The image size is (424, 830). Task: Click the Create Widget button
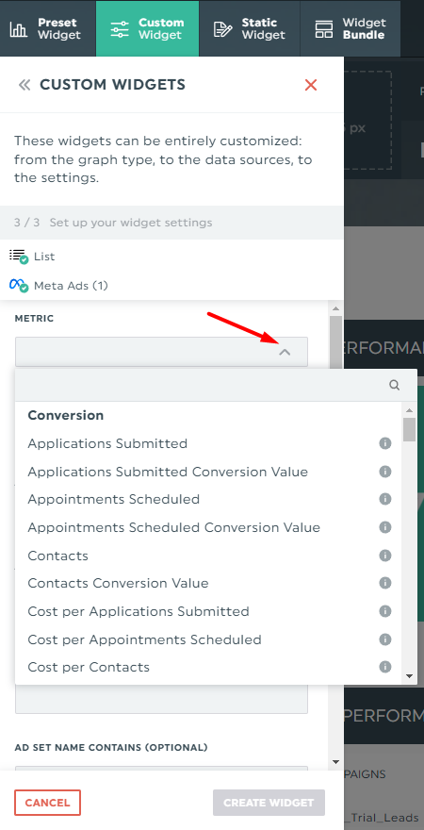coord(269,803)
